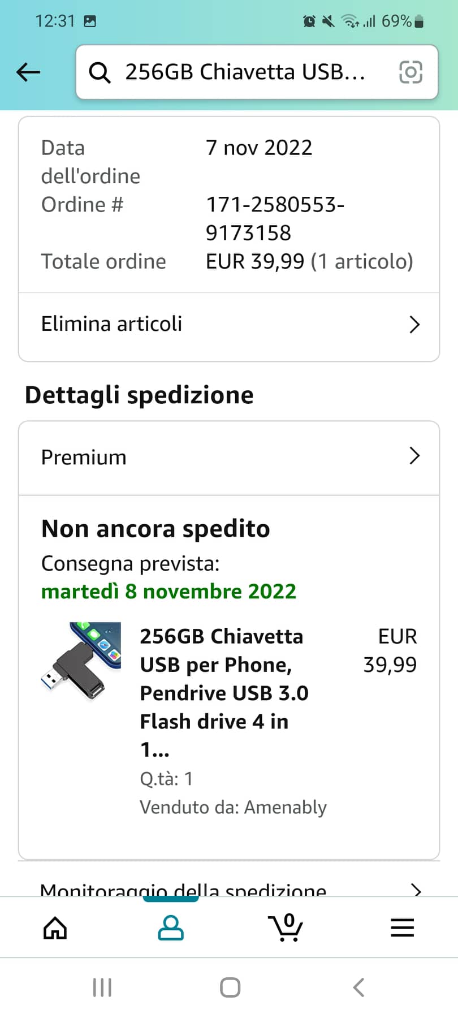The height and width of the screenshot is (1018, 458).
Task: Tap the Monitoraggio della spedizione link
Action: (183, 890)
